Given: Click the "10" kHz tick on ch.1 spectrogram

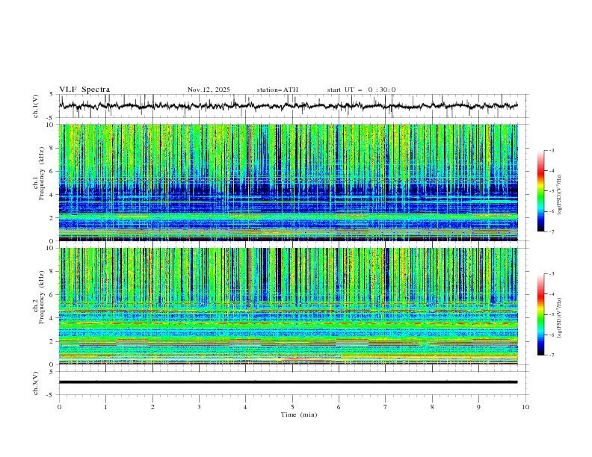Looking at the screenshot, I should 52,125.
